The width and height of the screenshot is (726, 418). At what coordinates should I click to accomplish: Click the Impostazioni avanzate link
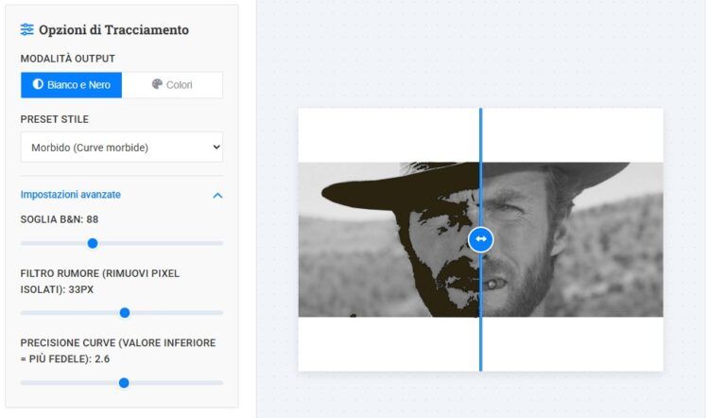70,195
